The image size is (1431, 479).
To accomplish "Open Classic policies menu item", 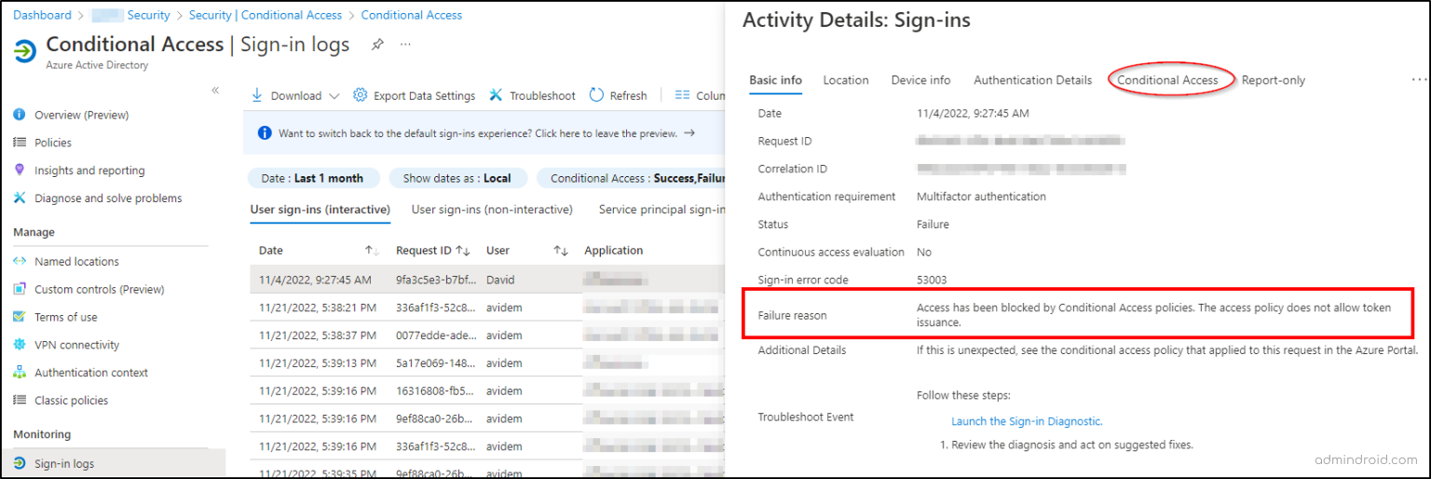I will tap(72, 401).
